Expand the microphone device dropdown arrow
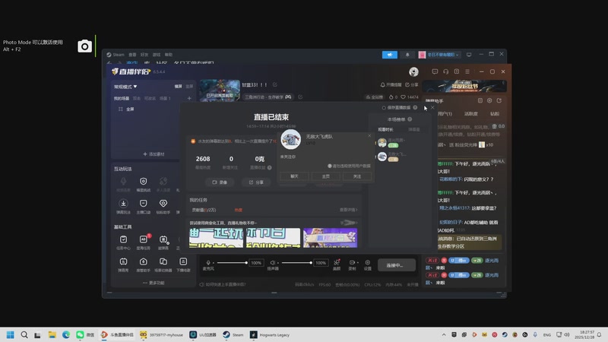The image size is (608, 342). [x=214, y=263]
